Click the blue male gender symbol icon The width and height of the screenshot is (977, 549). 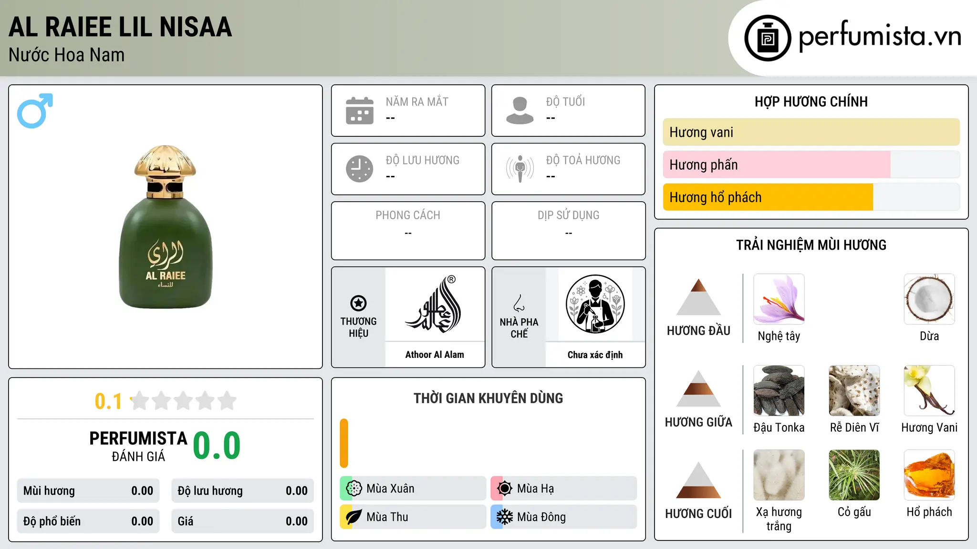point(35,111)
